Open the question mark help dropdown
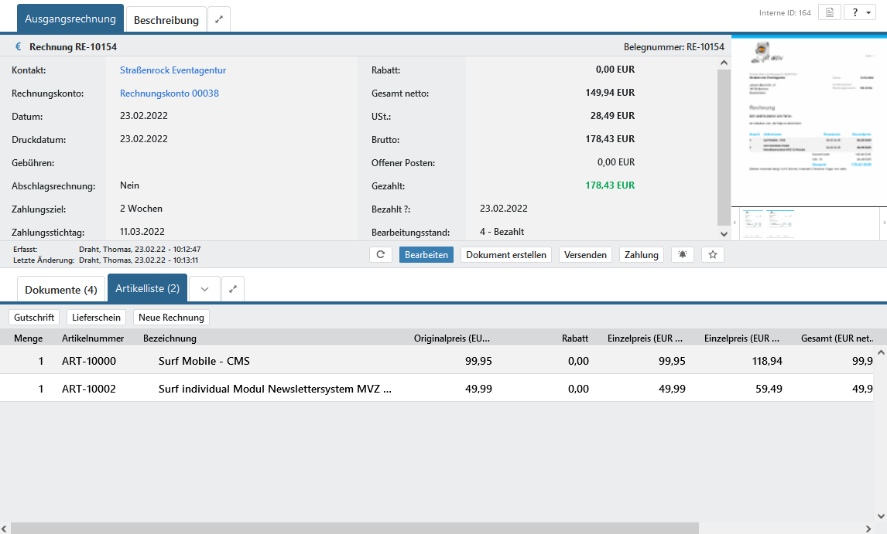This screenshot has width=887, height=534. coord(859,13)
